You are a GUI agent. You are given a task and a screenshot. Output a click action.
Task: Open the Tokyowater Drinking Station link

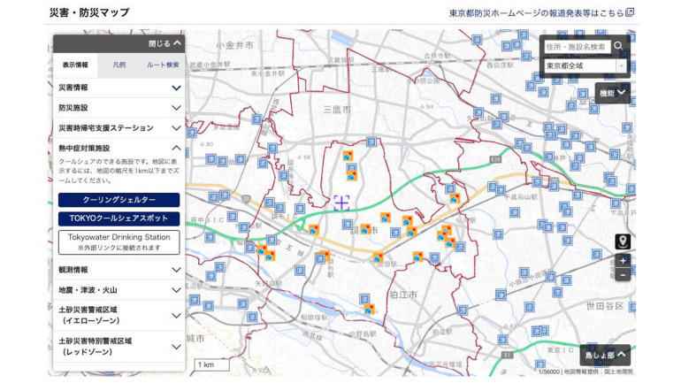[119, 241]
